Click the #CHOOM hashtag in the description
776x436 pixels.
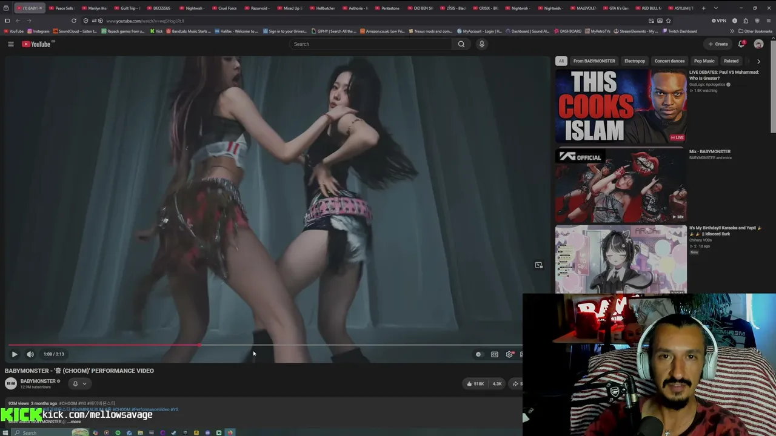(x=68, y=403)
